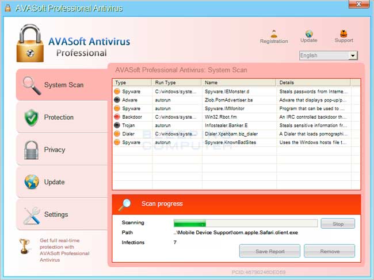Select the Zlob.PornAdvertiser.ba name cell
374x280 pixels.
228,100
